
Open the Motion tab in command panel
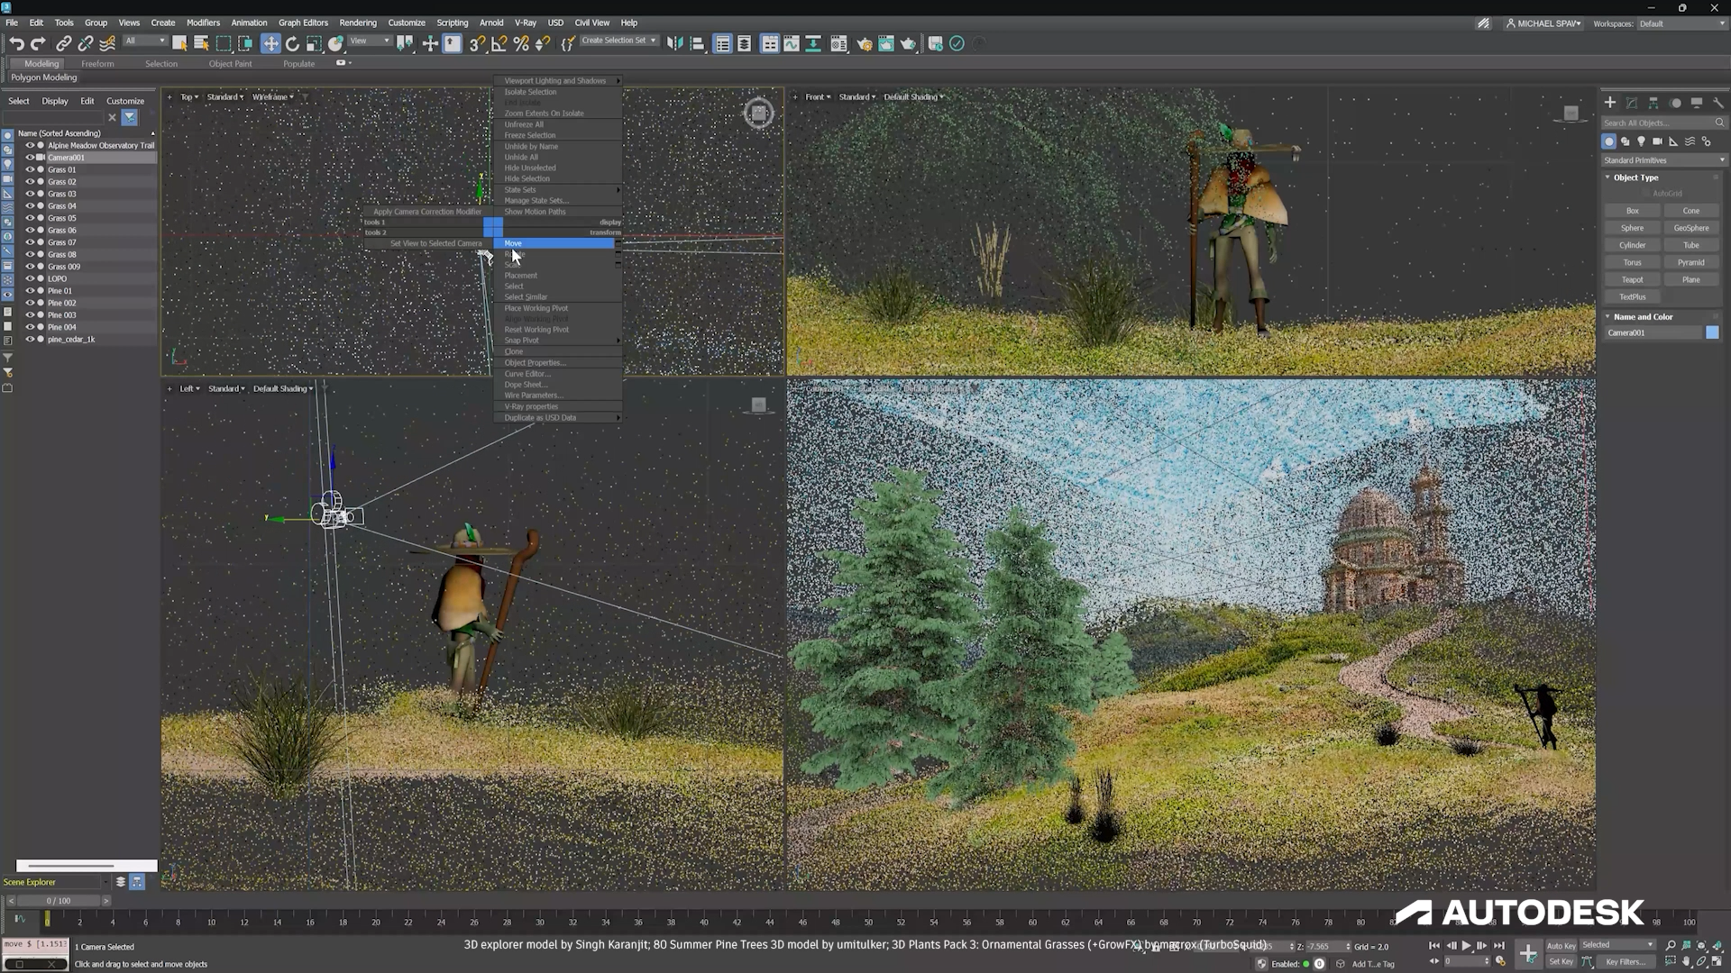pos(1675,103)
